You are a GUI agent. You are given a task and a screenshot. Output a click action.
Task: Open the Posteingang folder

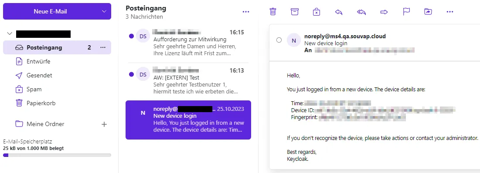[57, 48]
